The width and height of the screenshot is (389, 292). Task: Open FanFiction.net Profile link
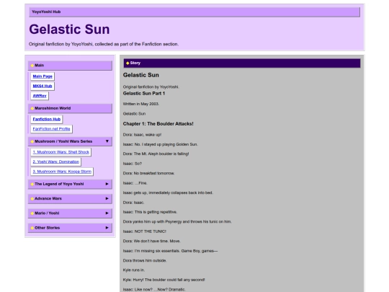tap(51, 129)
